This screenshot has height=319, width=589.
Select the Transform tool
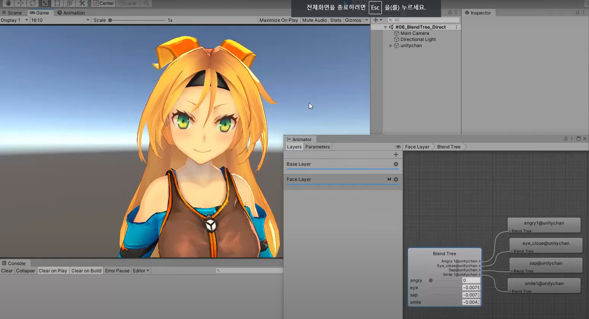pos(69,3)
